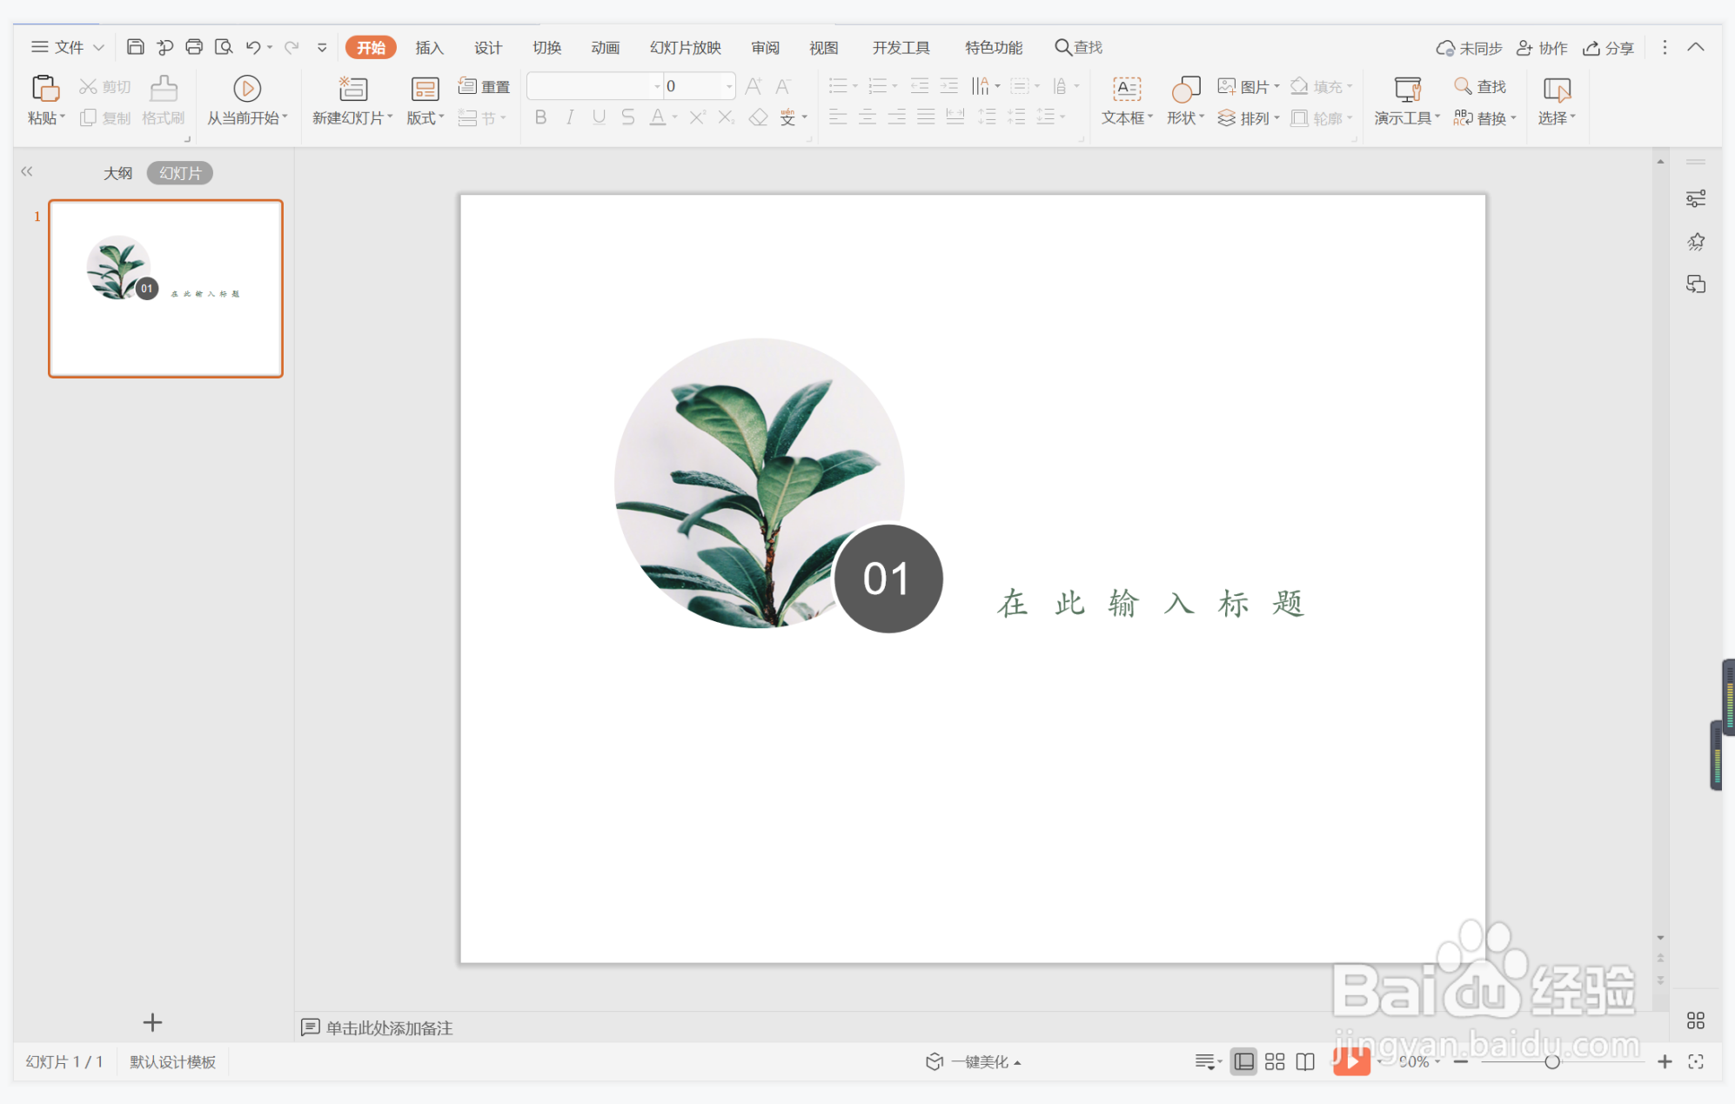Click the zoom slider handle

[1551, 1061]
